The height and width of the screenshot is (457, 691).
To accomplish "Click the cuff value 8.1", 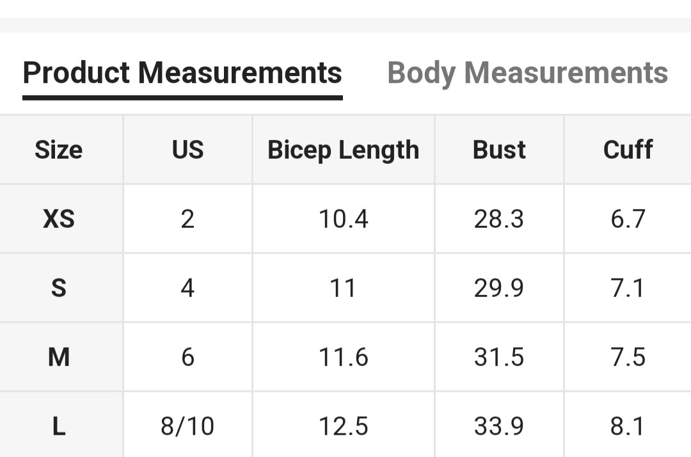I will click(628, 426).
